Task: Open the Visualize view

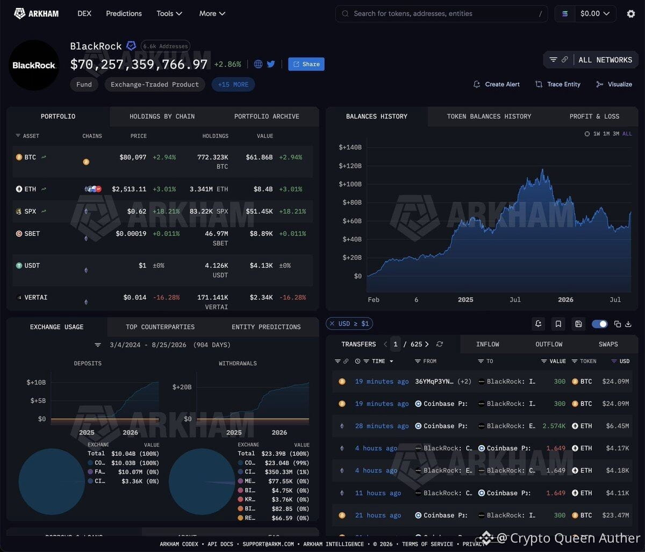Action: point(614,84)
